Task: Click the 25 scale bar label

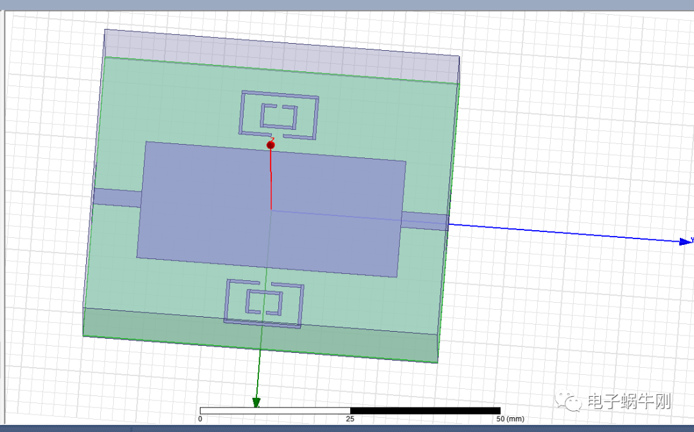Action: tap(350, 419)
